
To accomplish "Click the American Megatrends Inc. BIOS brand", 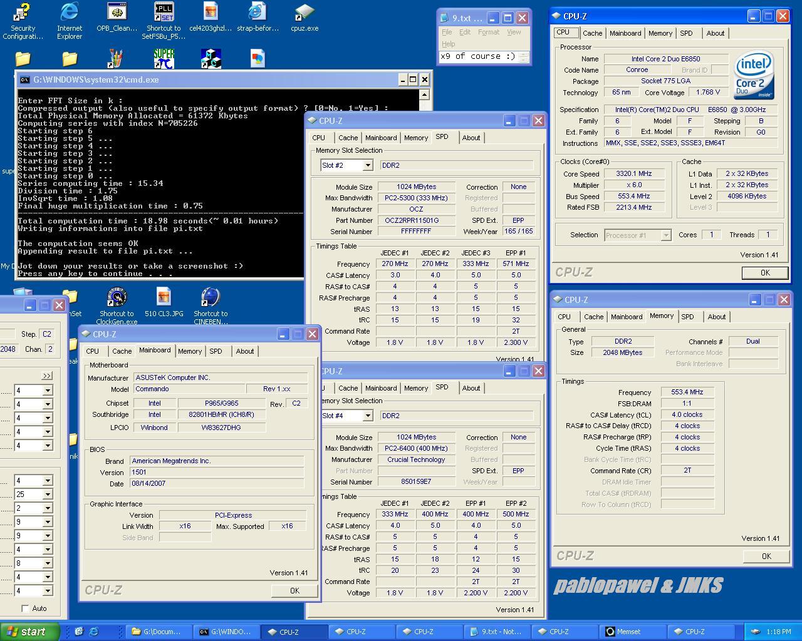I will pyautogui.click(x=217, y=461).
